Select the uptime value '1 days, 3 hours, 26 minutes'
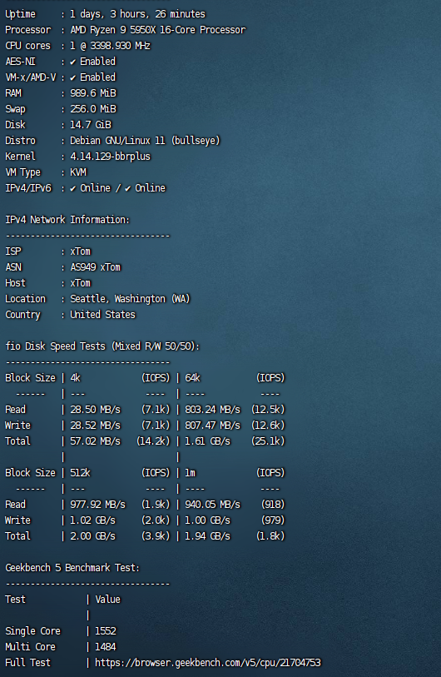This screenshot has width=441, height=677. coord(137,14)
